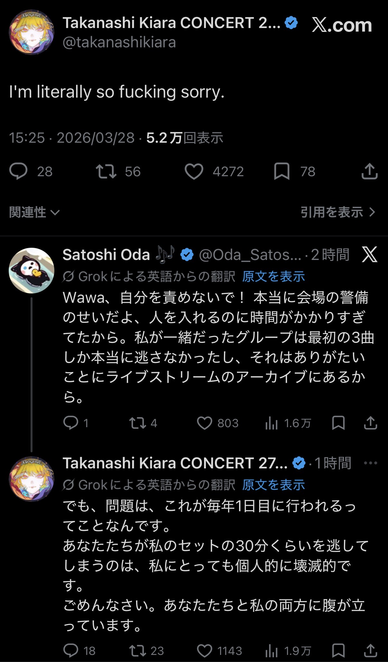
Task: Repost the main post with 56 reposts
Action: tap(106, 171)
